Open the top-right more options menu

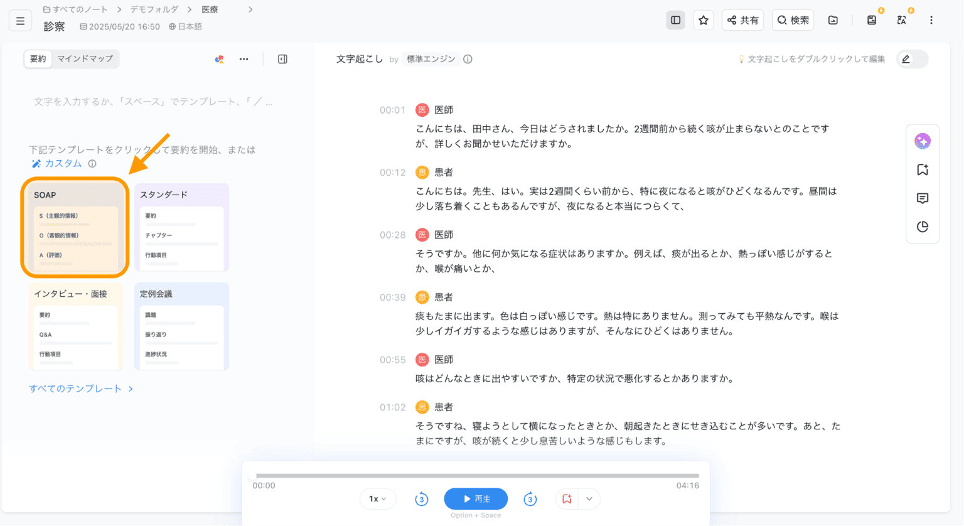(x=931, y=20)
